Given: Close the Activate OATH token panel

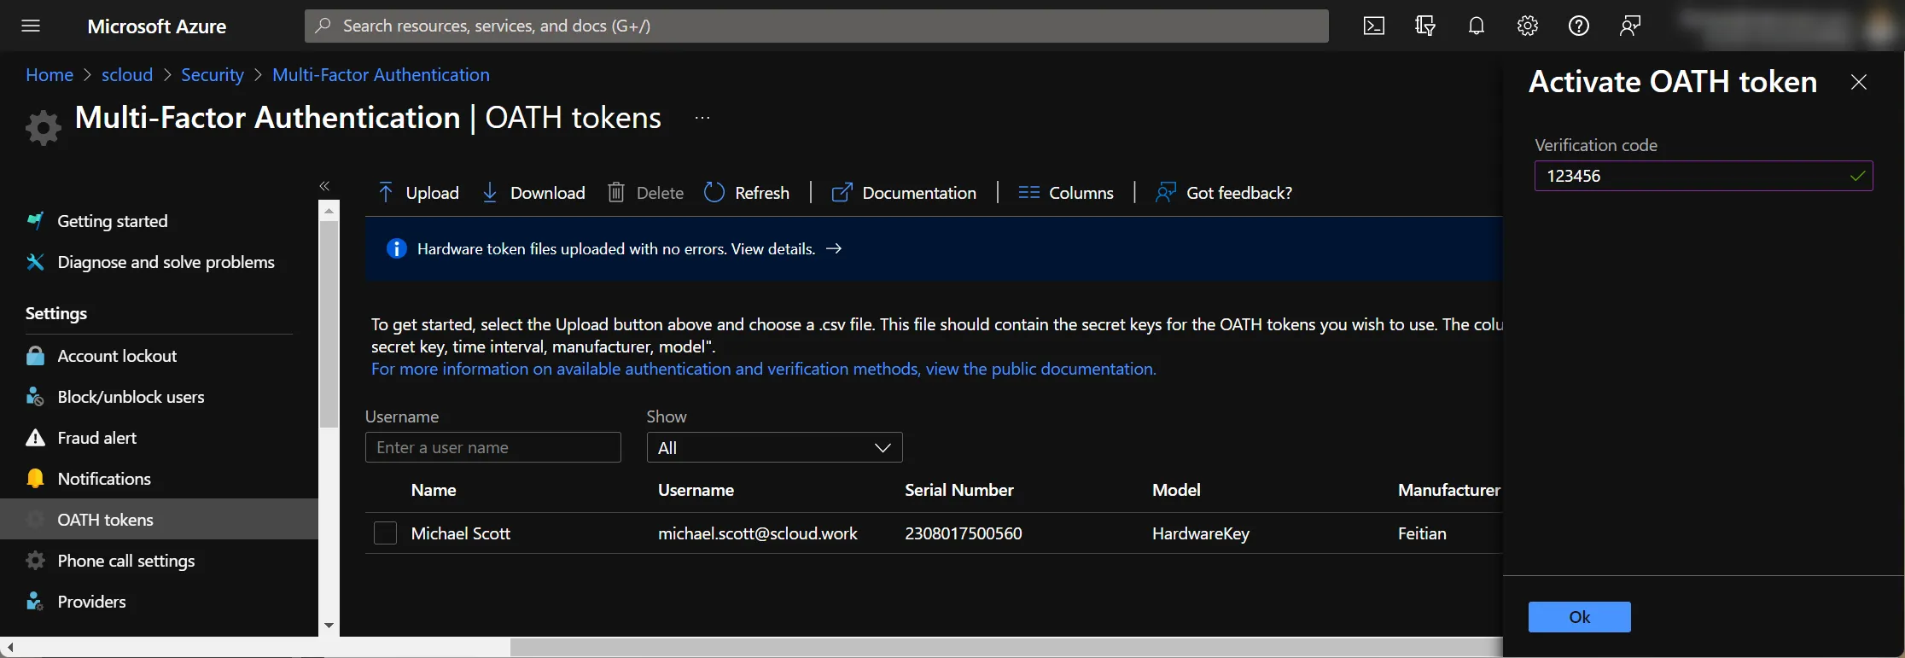Looking at the screenshot, I should click(1859, 82).
